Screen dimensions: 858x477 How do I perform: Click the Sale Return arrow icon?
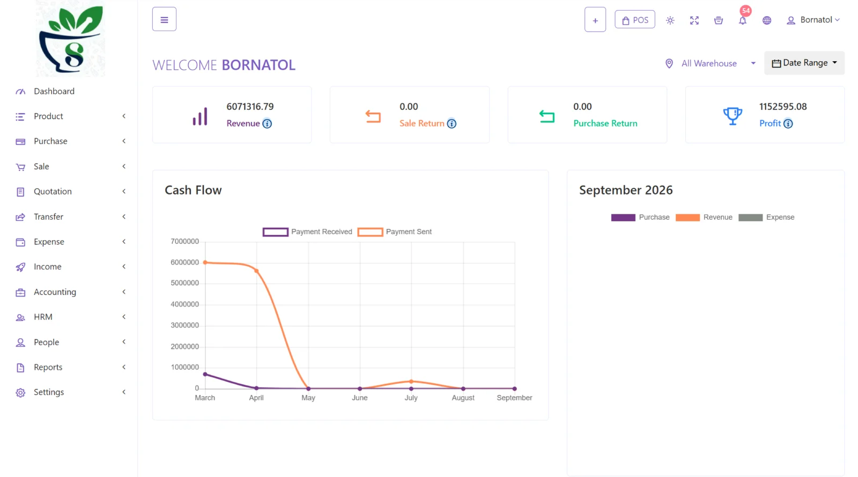point(373,116)
